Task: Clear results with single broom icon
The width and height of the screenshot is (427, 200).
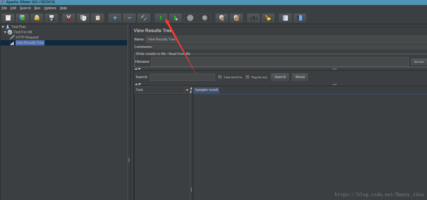Action: [222, 18]
